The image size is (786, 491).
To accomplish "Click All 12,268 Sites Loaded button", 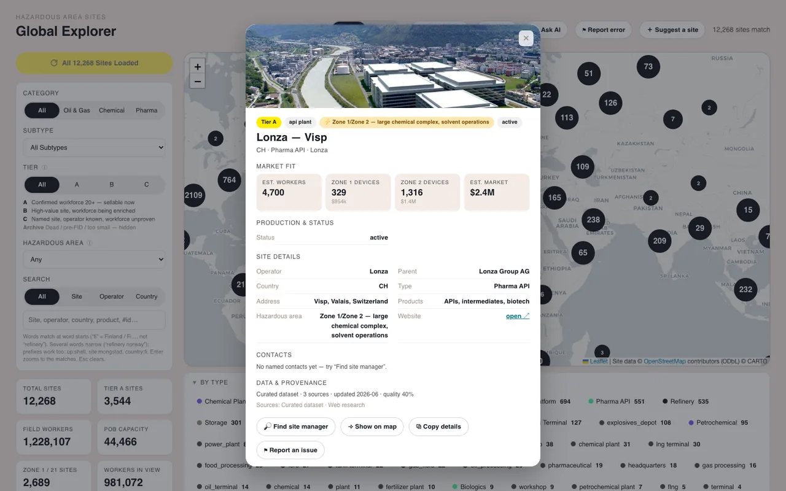I will coord(94,63).
